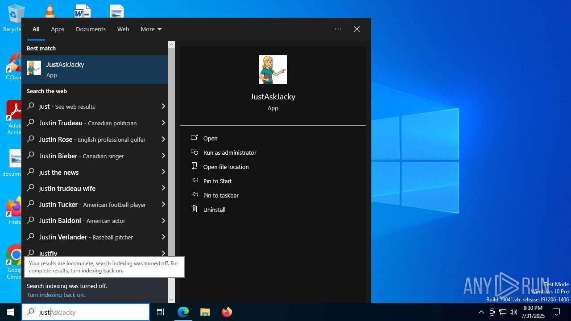
Task: Click the VLC desktop icon
Action: coord(49,11)
